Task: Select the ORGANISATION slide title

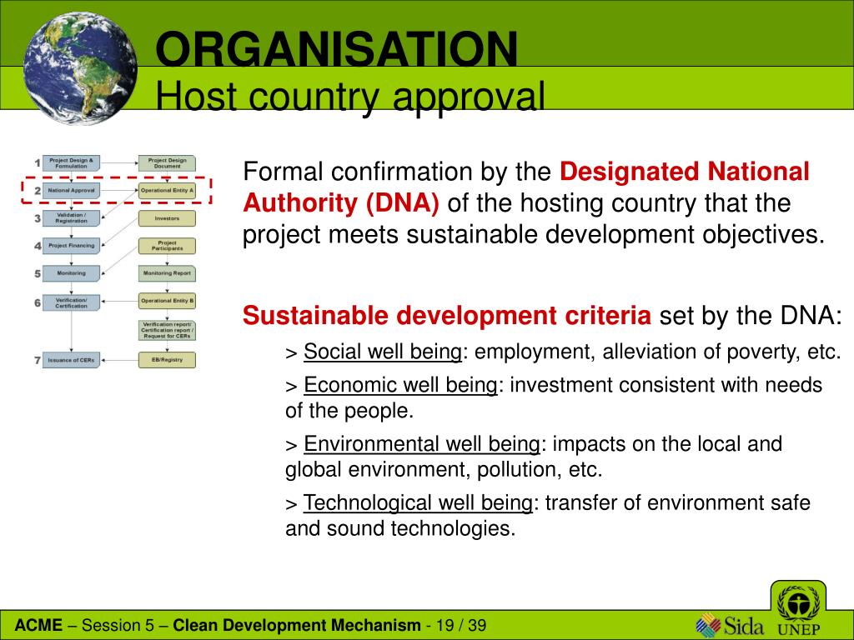Action: 336,49
